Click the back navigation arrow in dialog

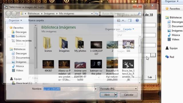(8, 13)
